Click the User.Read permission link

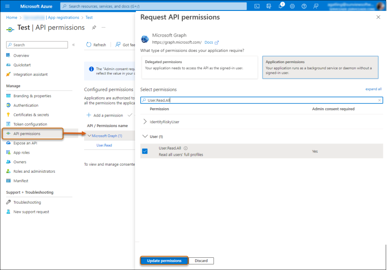(x=104, y=145)
